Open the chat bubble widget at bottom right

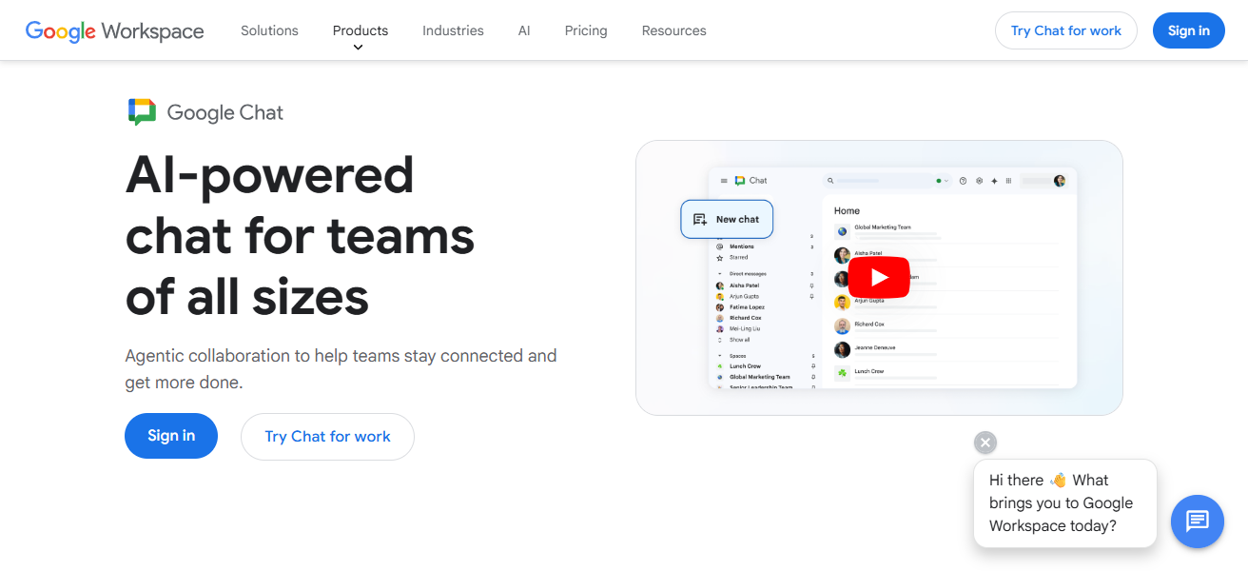(1197, 522)
